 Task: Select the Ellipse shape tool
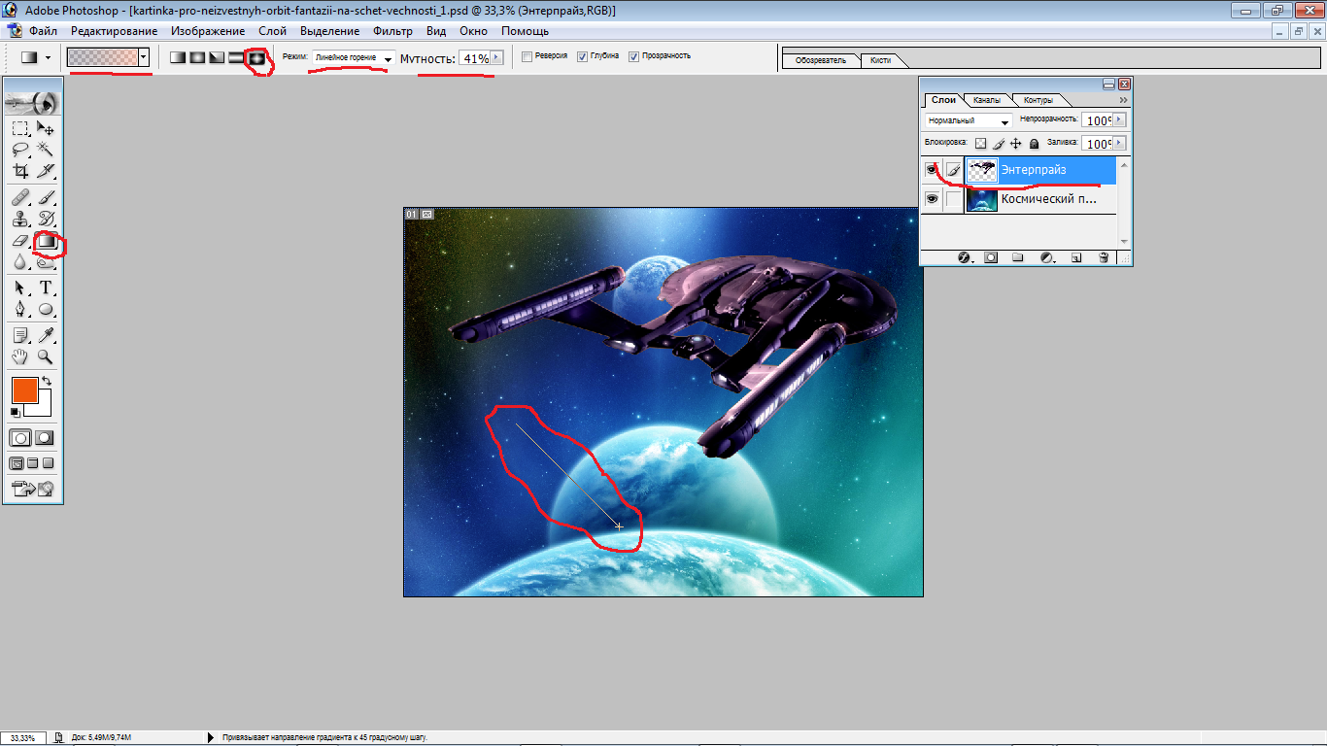[x=45, y=309]
